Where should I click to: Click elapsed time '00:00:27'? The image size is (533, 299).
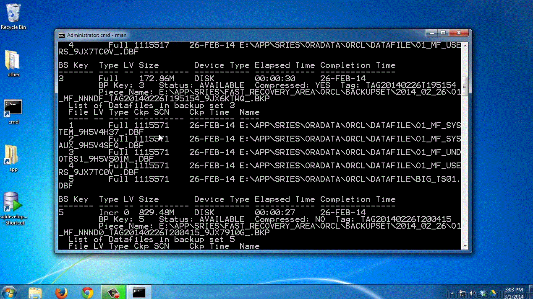click(x=275, y=212)
